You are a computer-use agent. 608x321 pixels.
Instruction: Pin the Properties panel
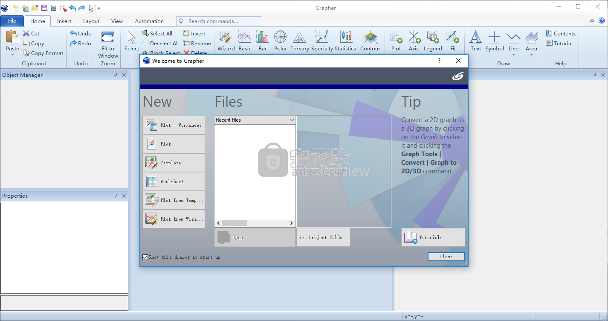(116, 196)
